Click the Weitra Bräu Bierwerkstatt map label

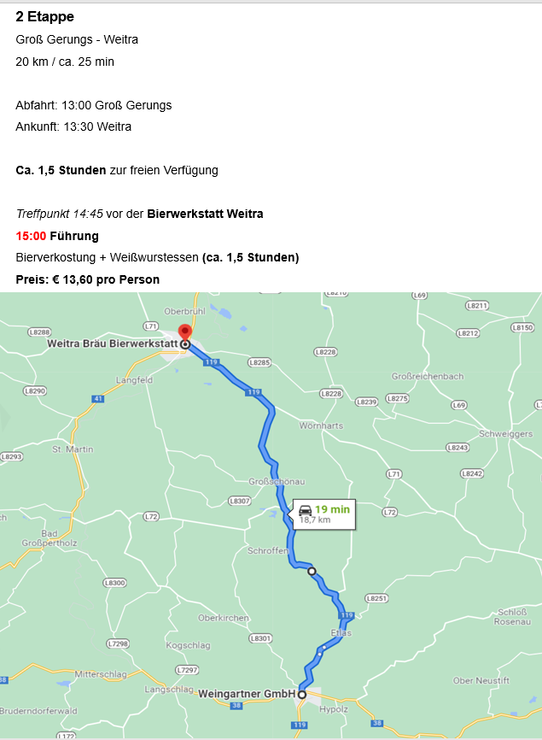point(112,344)
